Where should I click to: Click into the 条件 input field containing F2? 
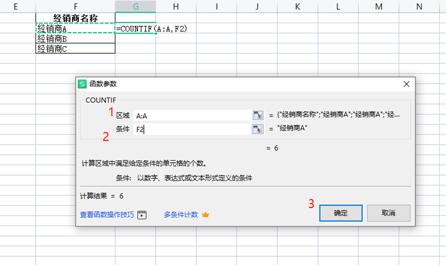(x=192, y=129)
